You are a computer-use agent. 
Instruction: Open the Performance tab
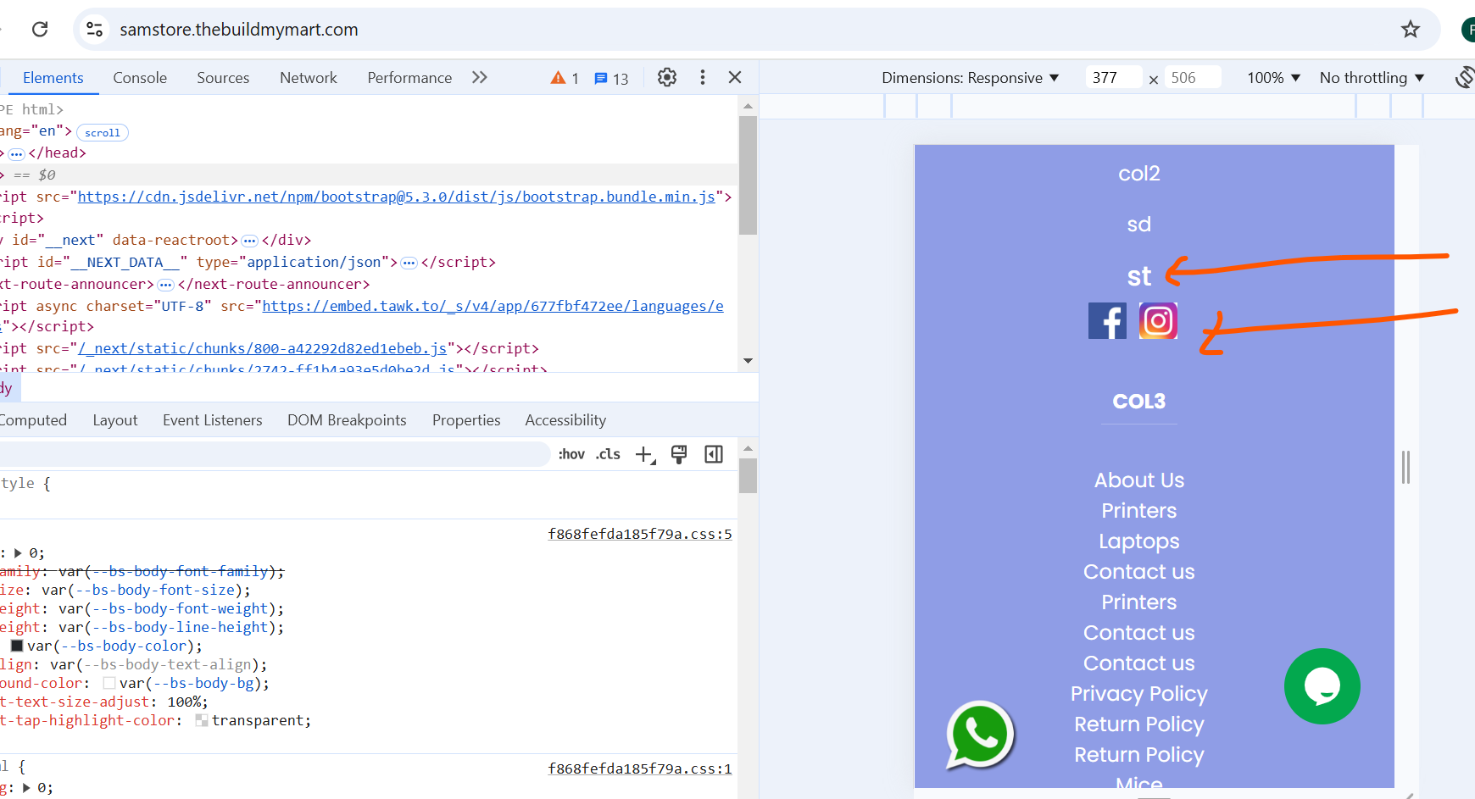[409, 78]
